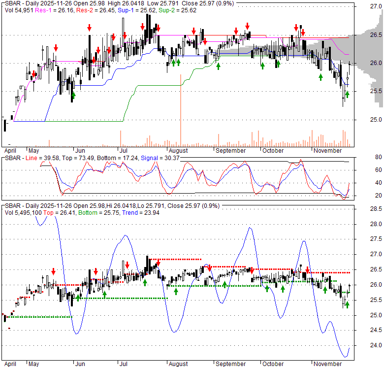This screenshot has width=384, height=367.
Task: Click Jul on bottom chart time axis
Action: 124,364
